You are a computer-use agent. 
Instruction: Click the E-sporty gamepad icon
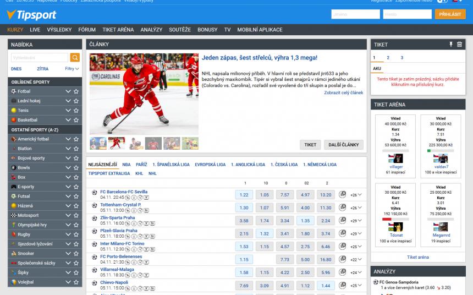(x=14, y=187)
